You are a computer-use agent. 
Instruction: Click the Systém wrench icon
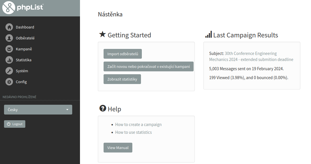pyautogui.click(x=9, y=71)
